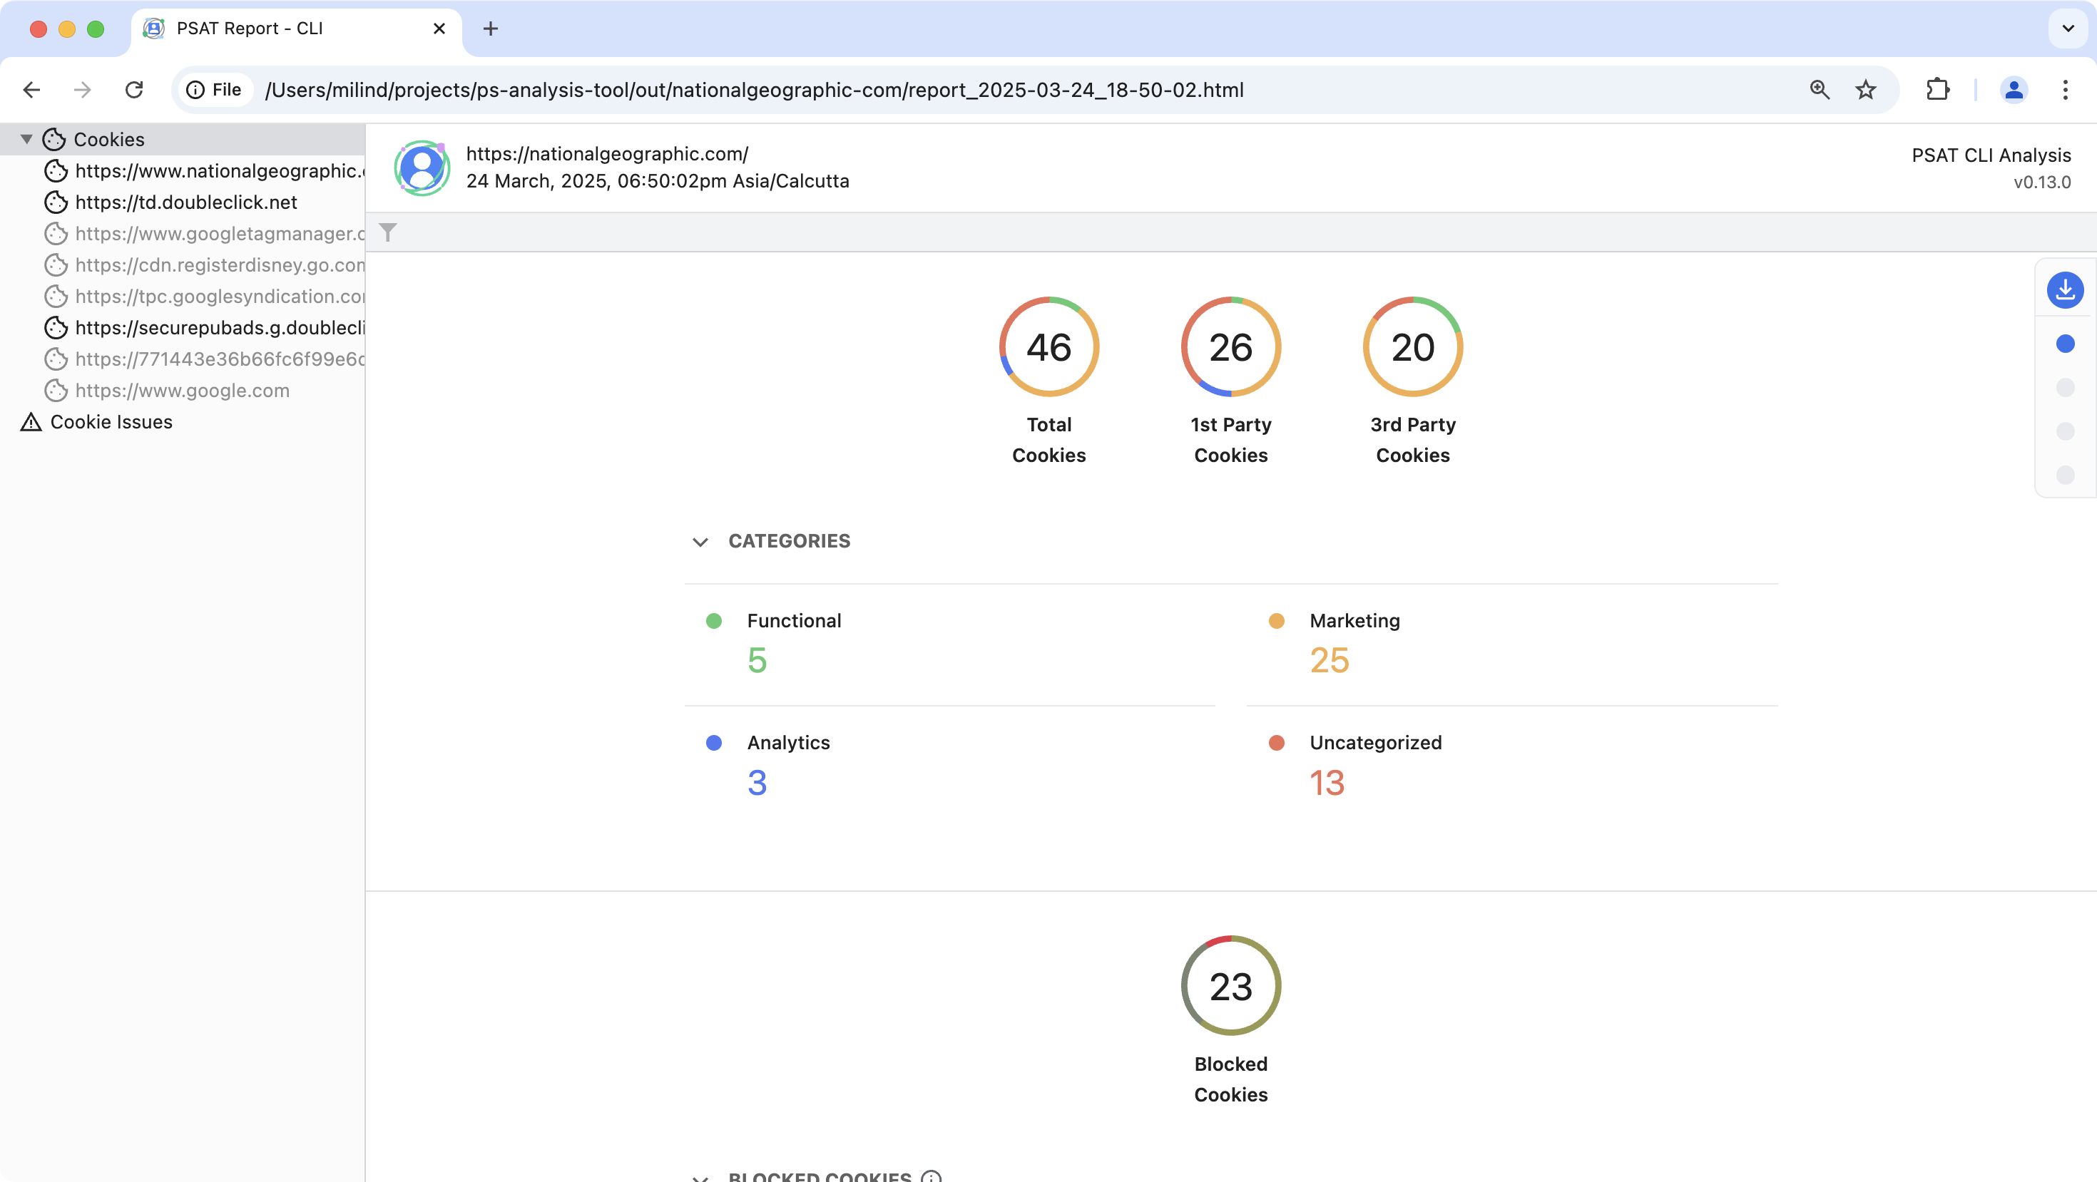Image resolution: width=2097 pixels, height=1182 pixels.
Task: Click the Cookie Issues warning triangle icon
Action: tap(31, 422)
